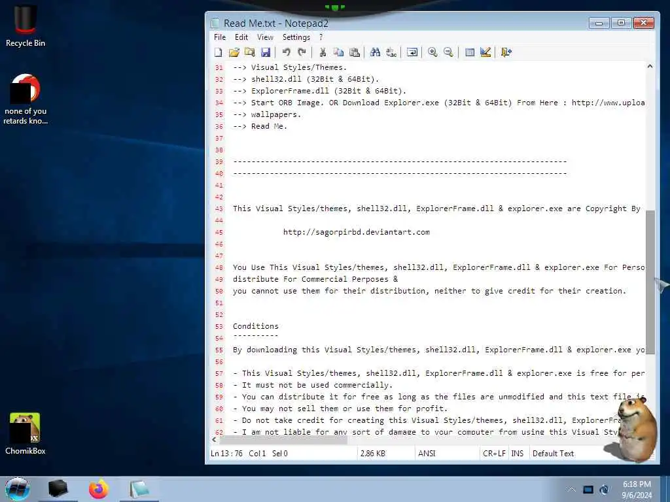Click line number 45 in the margin
The image size is (670, 502).
click(x=219, y=232)
